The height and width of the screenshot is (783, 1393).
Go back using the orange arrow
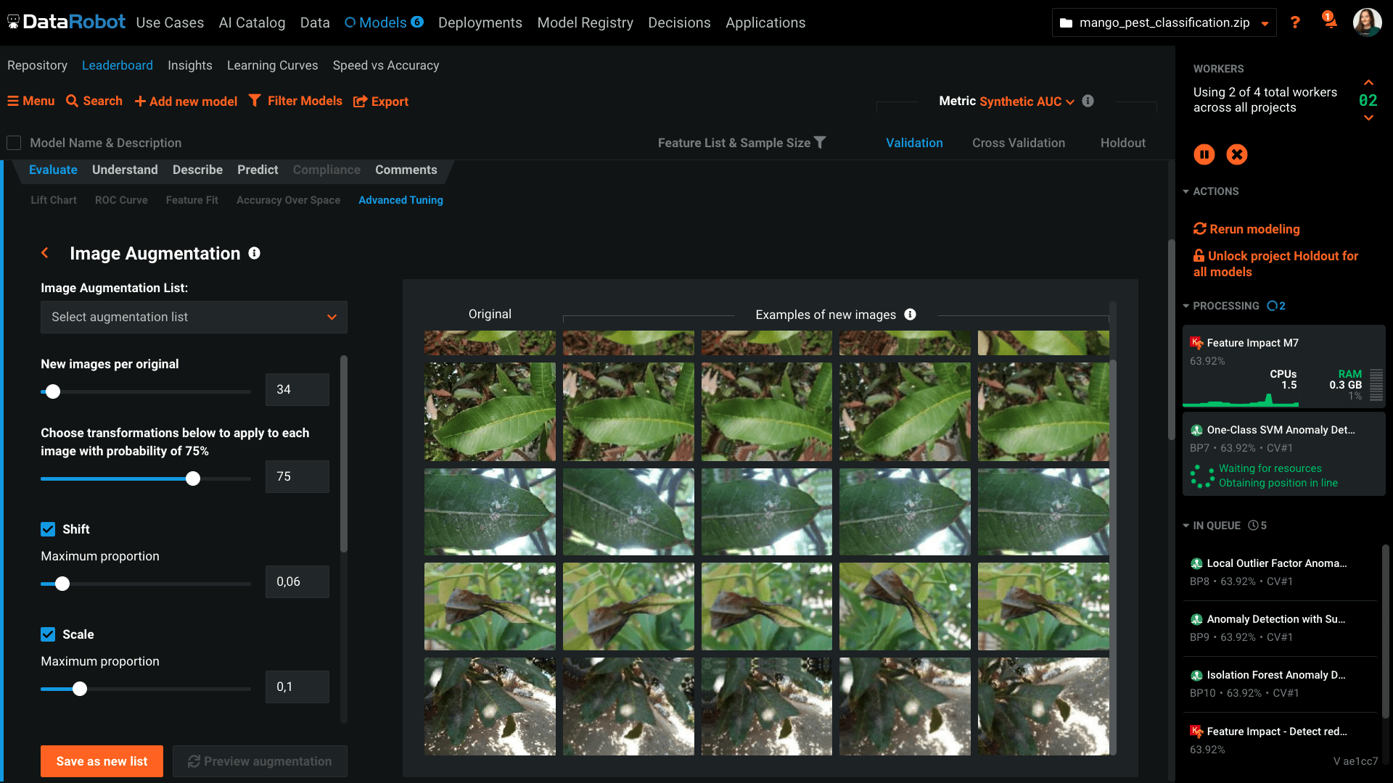tap(45, 253)
